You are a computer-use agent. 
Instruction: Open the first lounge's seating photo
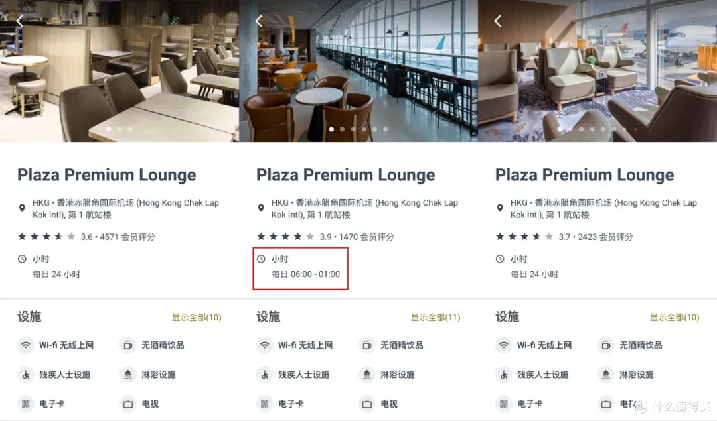(119, 71)
